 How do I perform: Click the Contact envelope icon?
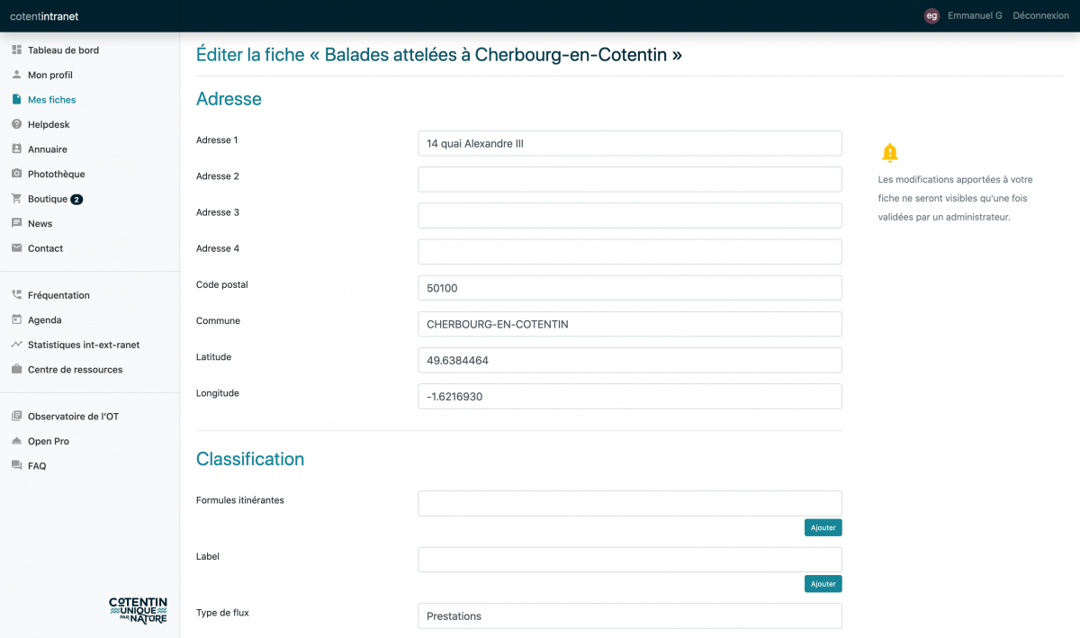click(16, 248)
